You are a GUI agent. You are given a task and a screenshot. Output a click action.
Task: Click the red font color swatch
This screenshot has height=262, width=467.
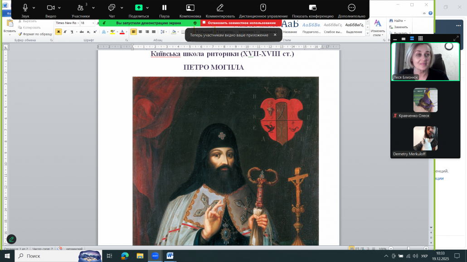coord(122,32)
